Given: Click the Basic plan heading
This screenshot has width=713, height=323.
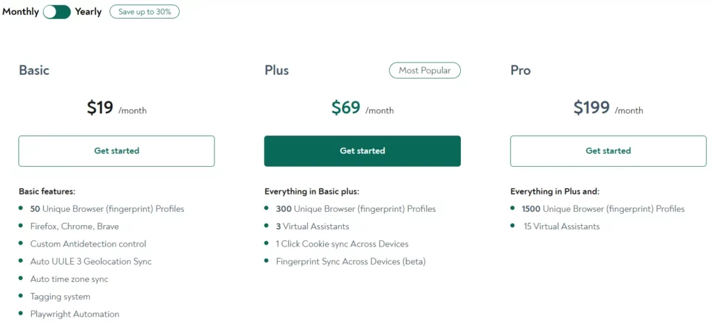Looking at the screenshot, I should (34, 70).
